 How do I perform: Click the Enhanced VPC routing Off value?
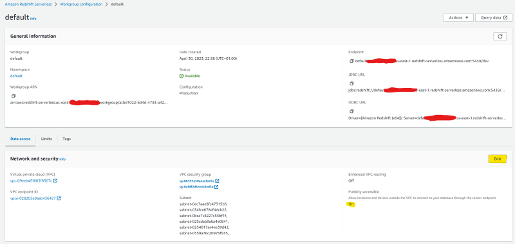[351, 180]
